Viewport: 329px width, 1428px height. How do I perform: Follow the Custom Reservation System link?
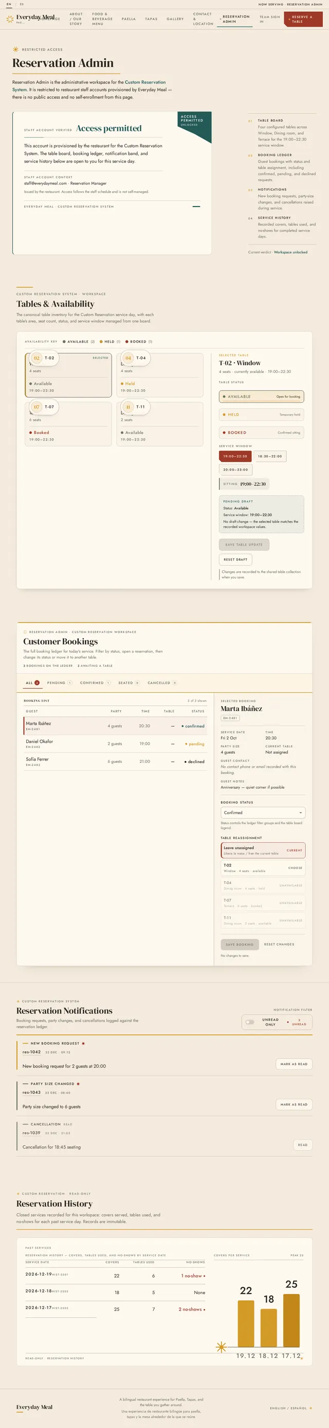point(89,86)
